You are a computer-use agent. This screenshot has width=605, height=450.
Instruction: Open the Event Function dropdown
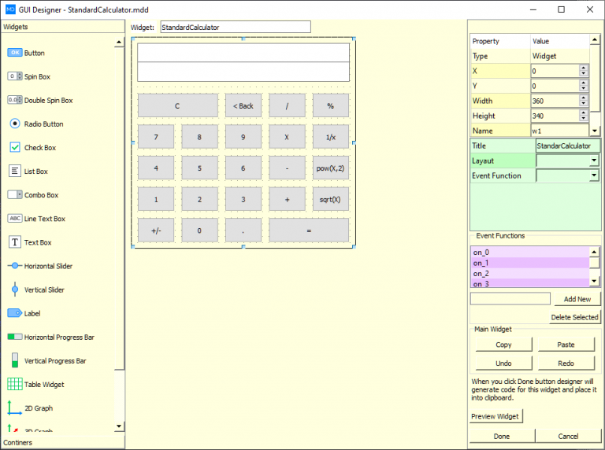pyautogui.click(x=594, y=175)
